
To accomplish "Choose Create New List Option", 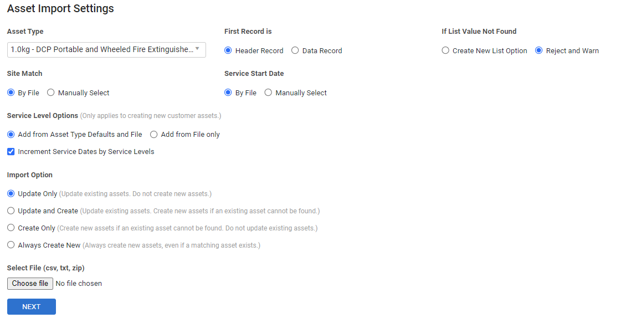I will [445, 50].
